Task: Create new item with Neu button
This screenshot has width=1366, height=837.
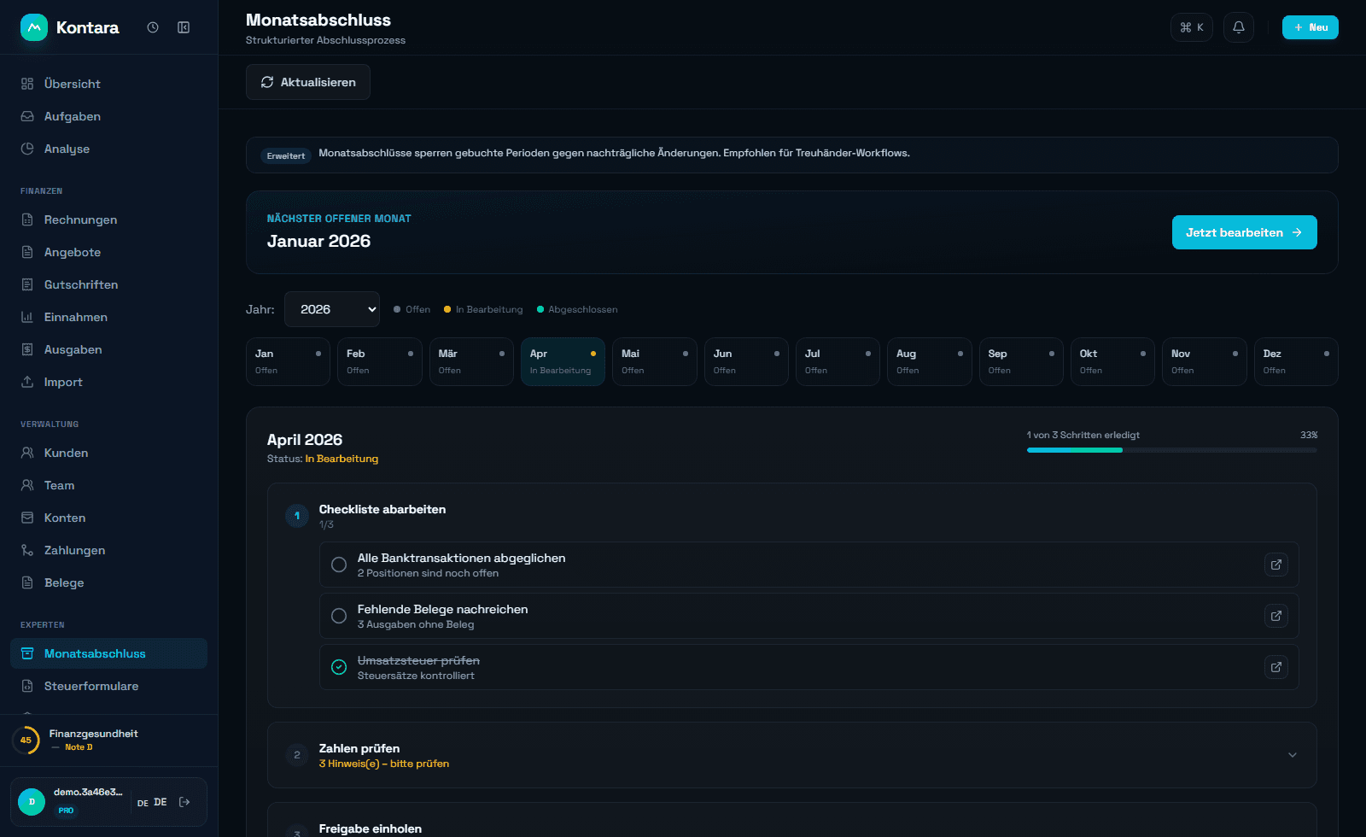Action: (1311, 27)
